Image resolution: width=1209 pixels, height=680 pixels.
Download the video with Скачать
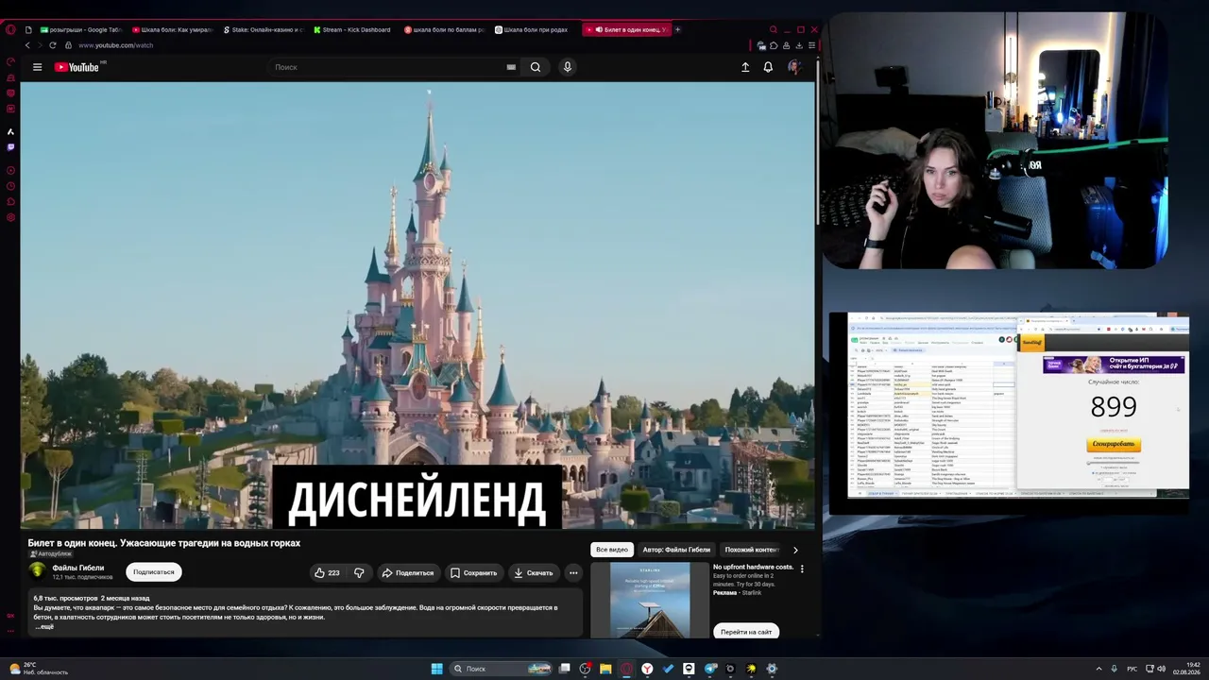tap(534, 572)
